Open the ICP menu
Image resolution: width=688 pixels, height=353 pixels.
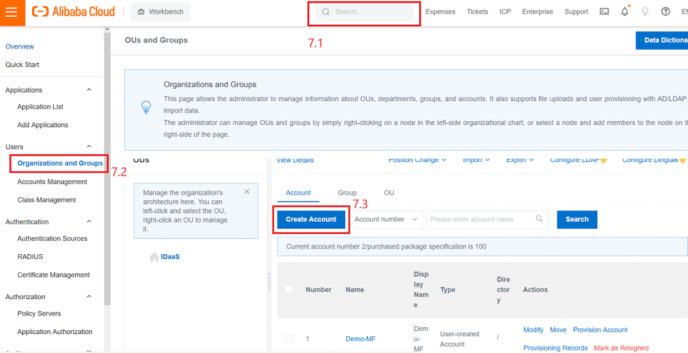(505, 12)
